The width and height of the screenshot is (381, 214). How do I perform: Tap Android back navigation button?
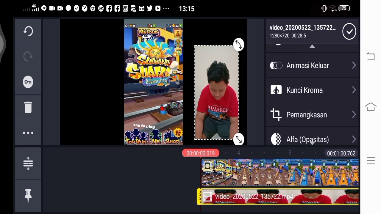[371, 56]
